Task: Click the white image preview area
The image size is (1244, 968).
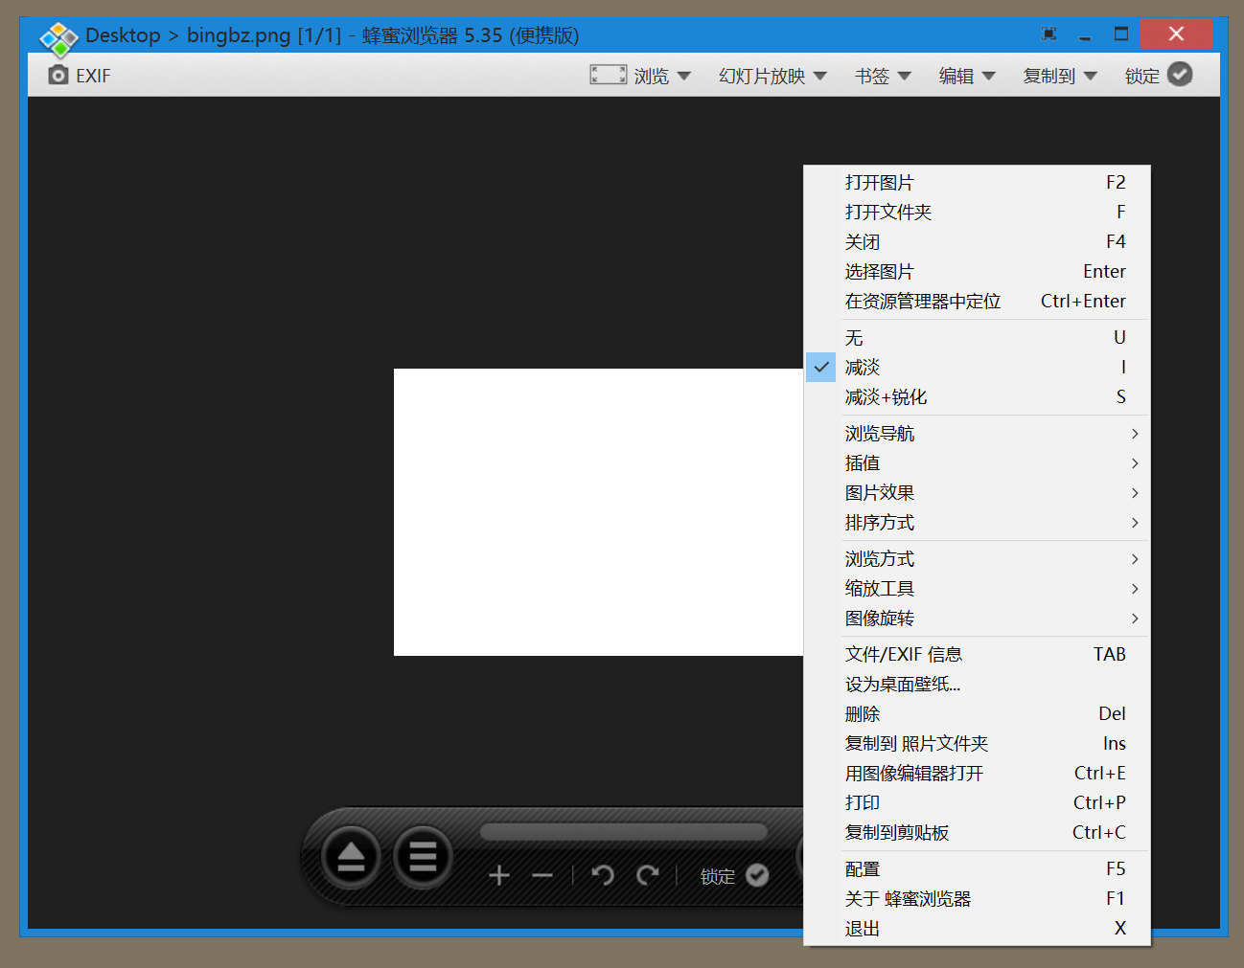Action: point(594,512)
